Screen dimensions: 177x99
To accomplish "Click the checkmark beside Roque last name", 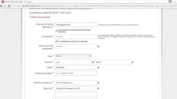I will tap(132, 62).
